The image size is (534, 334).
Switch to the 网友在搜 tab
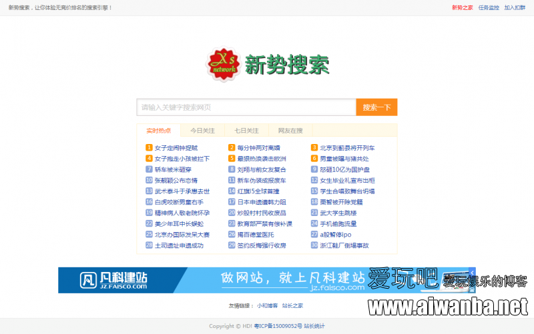pos(290,131)
